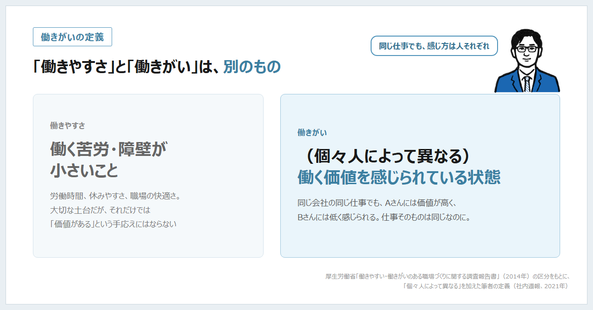The width and height of the screenshot is (593, 310).
Task: Click the 働きがいの定義 tag label
Action: point(72,37)
